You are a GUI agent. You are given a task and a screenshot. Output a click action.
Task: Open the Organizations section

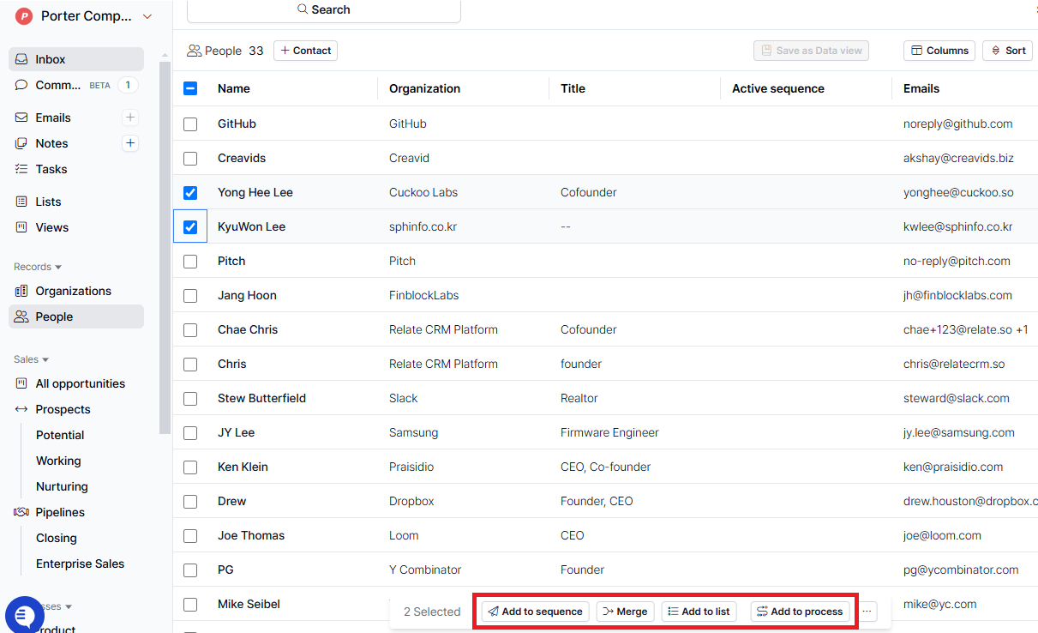click(74, 291)
